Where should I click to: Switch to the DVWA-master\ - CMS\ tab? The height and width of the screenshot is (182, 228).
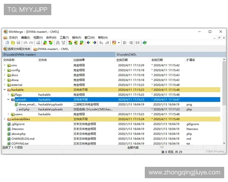pyautogui.click(x=51, y=49)
